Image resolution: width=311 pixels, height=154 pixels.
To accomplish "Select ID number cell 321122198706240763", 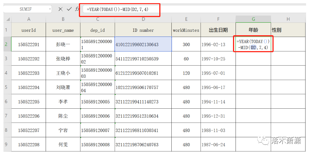I will click(143, 144).
